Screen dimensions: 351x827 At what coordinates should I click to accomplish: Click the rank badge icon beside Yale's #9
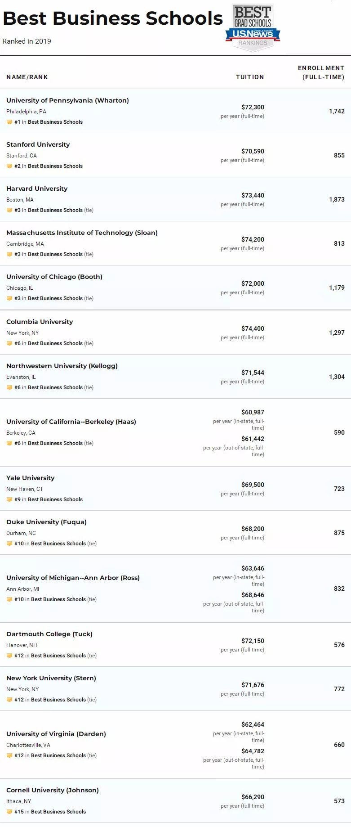(x=9, y=499)
